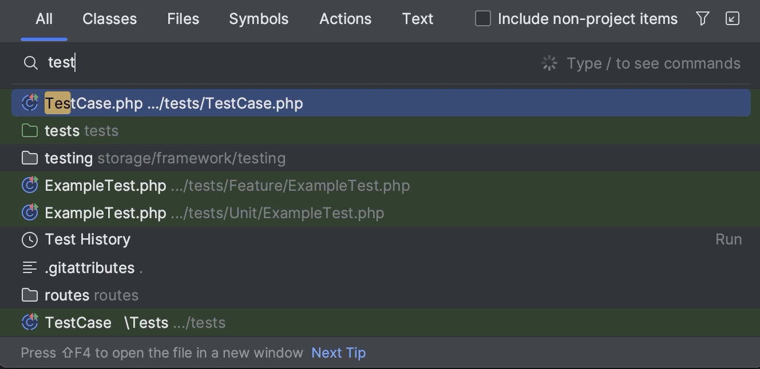Click the file icon next to .gitattributes
Viewport: 760px width, 369px height.
(29, 267)
